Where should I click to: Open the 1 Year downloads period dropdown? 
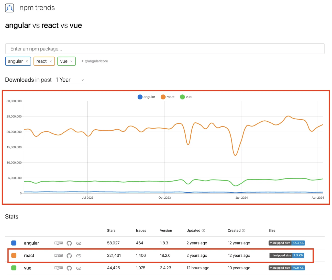(x=70, y=80)
